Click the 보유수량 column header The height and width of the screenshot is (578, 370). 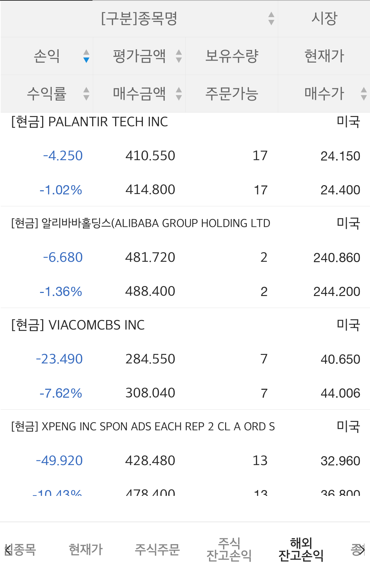tap(232, 56)
